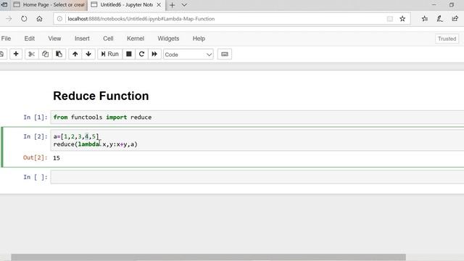The height and width of the screenshot is (261, 464).
Task: Click the In [2]: prompt label
Action: pos(36,136)
